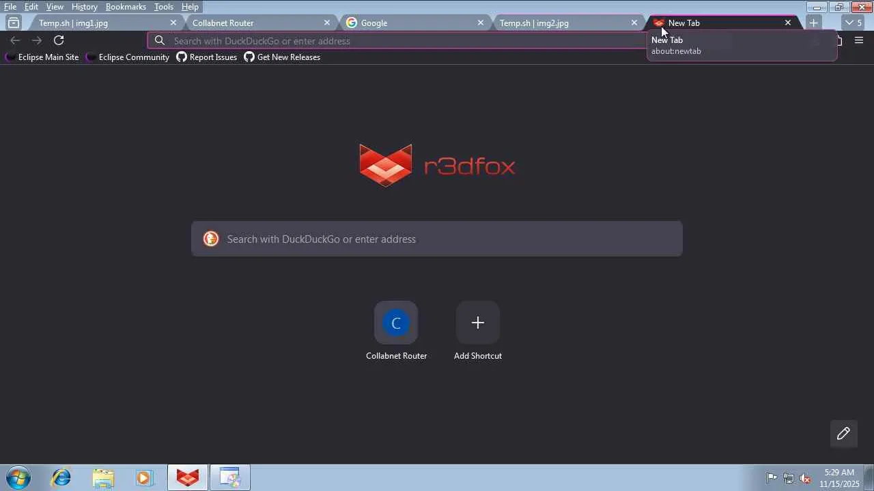Reload the current page
Screen dimensions: 874x491
[59, 41]
